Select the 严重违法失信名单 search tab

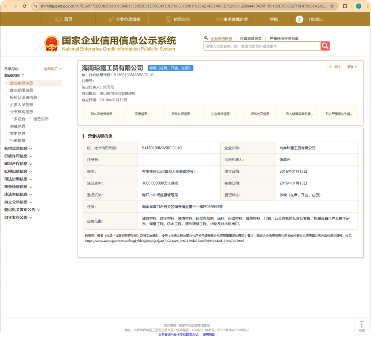[284, 39]
